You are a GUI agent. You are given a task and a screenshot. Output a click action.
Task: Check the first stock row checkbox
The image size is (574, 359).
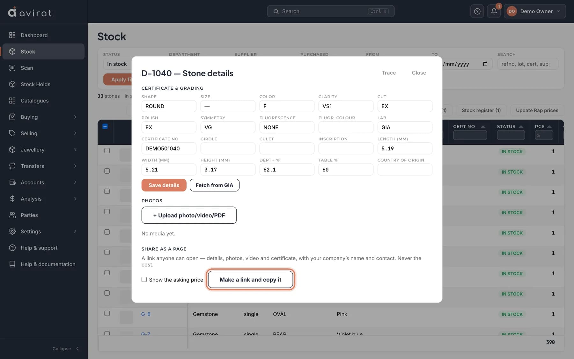(107, 151)
